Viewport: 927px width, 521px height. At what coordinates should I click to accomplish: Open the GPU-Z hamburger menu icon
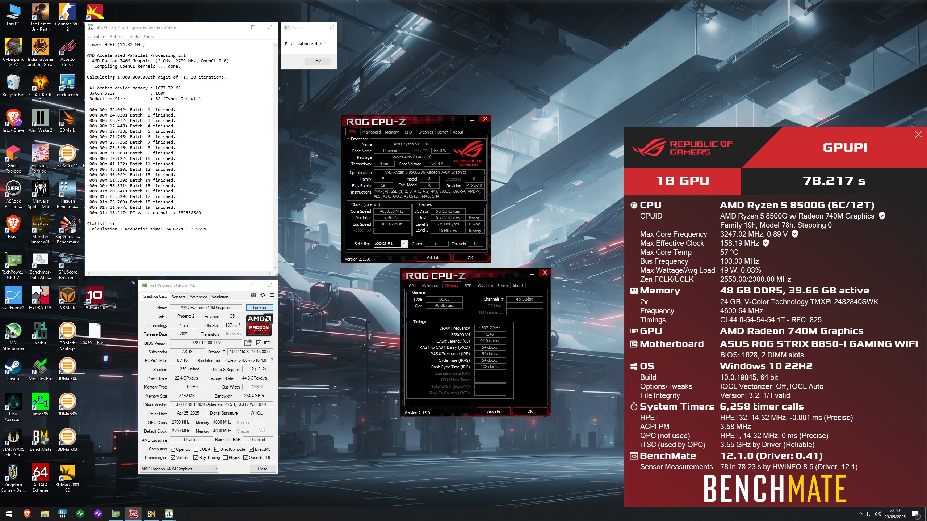tap(272, 295)
